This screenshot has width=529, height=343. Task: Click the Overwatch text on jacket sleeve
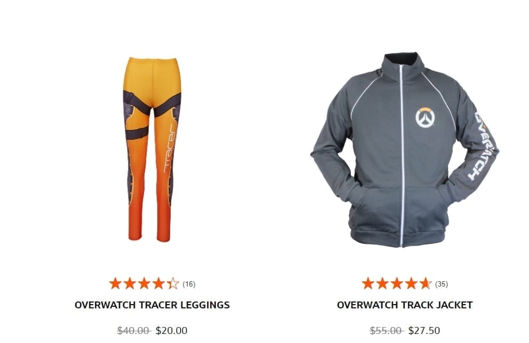pos(483,145)
